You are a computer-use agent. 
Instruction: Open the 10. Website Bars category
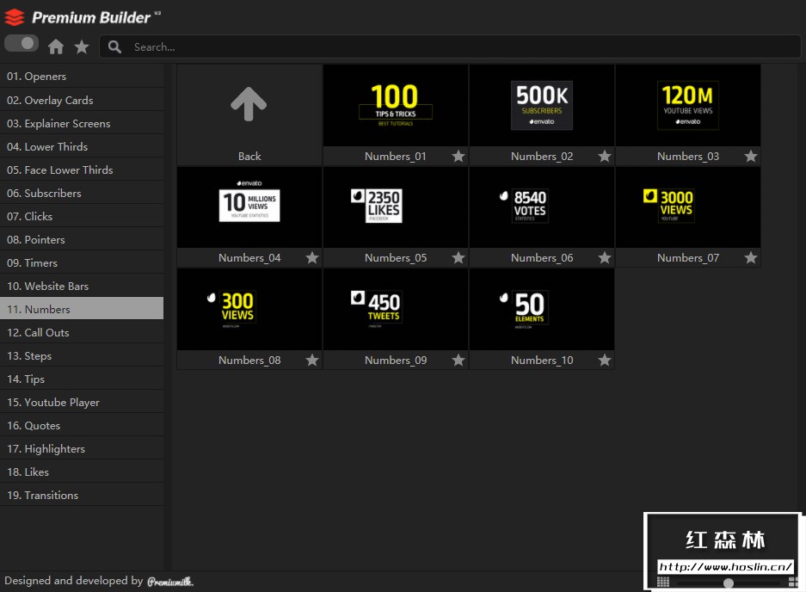pos(82,286)
